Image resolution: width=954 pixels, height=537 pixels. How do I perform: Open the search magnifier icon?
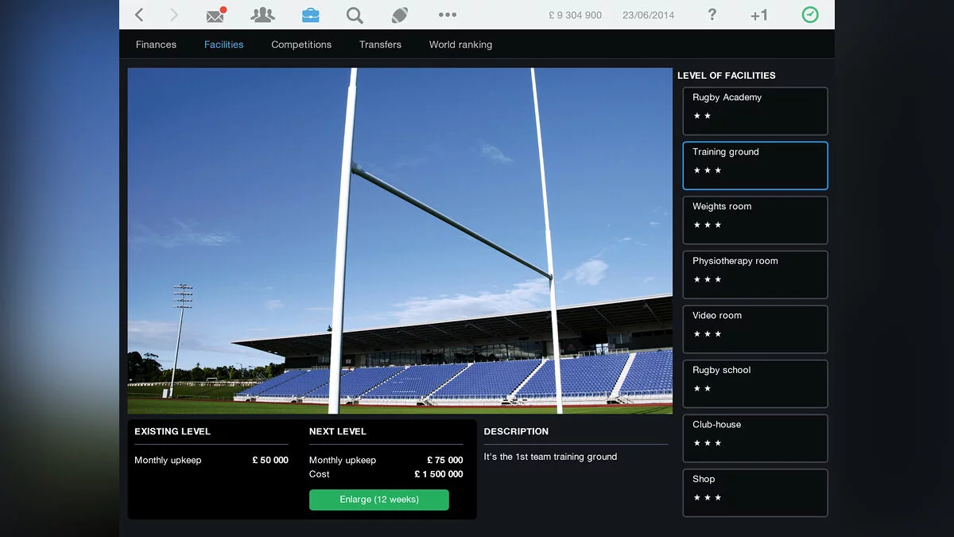coord(355,14)
